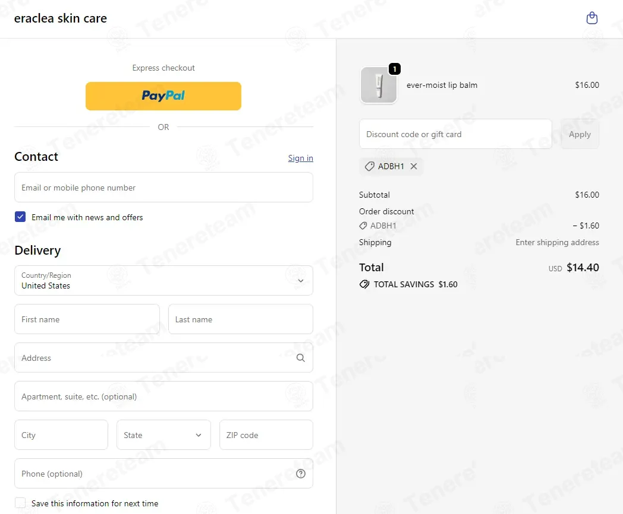Select the ZIP code input field
This screenshot has height=514, width=623.
266,435
